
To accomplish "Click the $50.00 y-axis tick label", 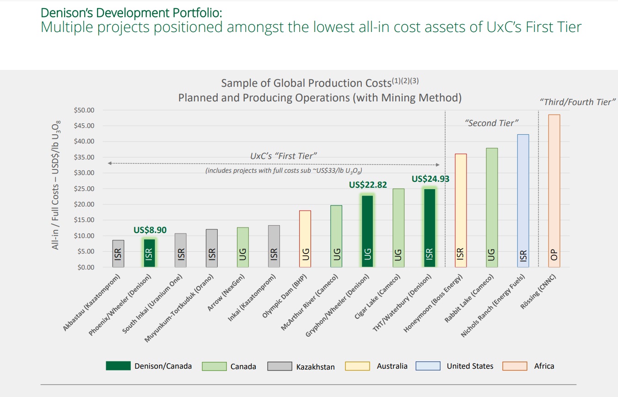I will pos(83,110).
